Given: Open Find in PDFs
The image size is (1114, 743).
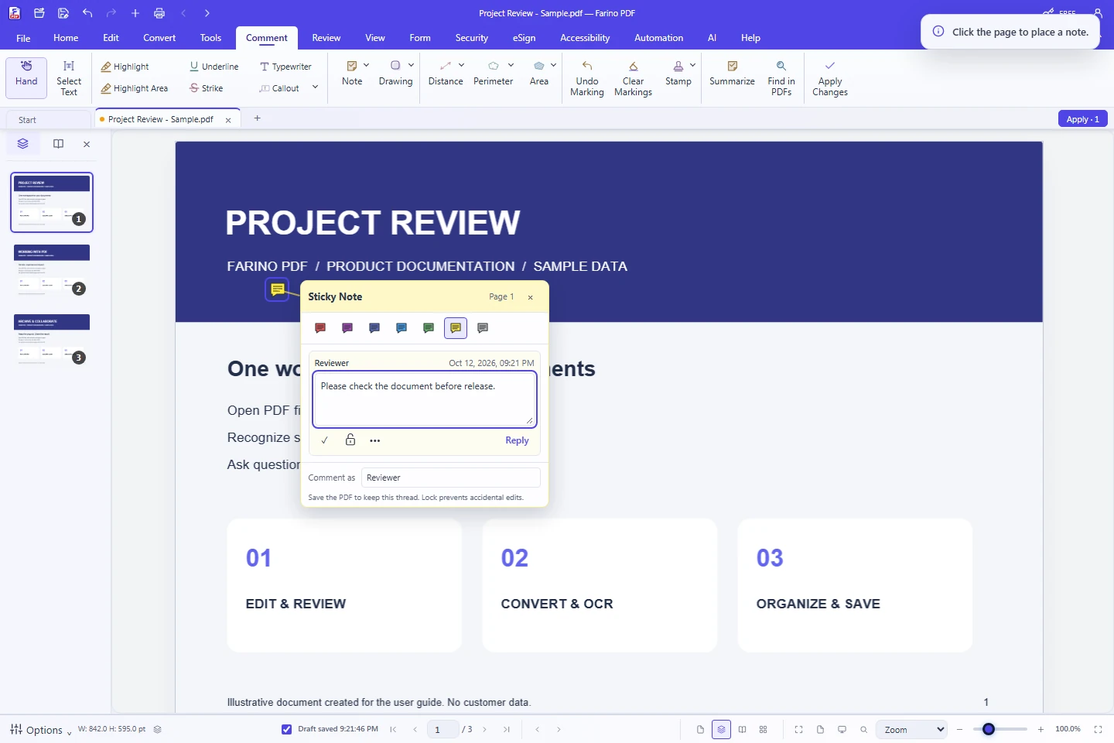Looking at the screenshot, I should pyautogui.click(x=781, y=78).
